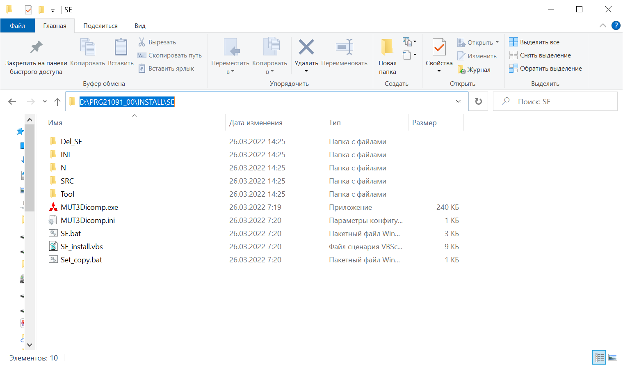The width and height of the screenshot is (623, 365).
Task: Click the Удалить red X icon
Action: point(306,47)
